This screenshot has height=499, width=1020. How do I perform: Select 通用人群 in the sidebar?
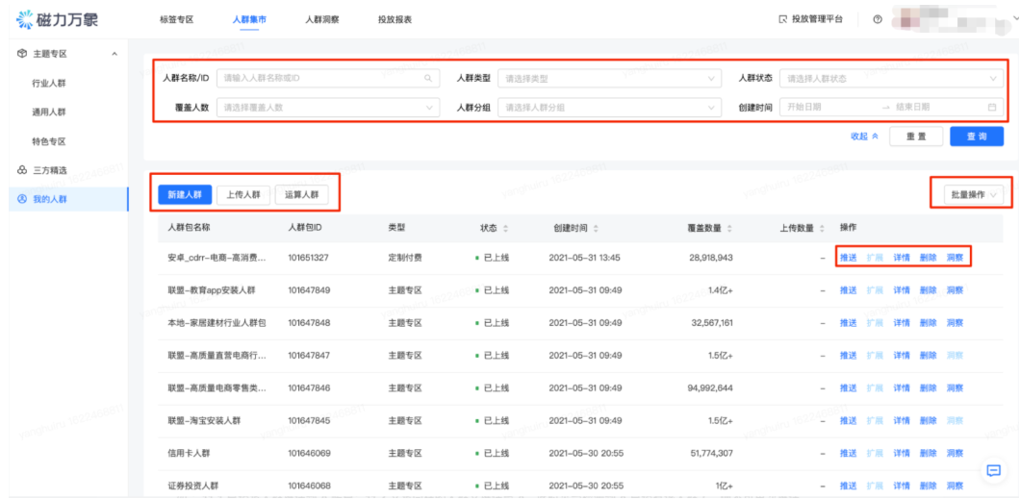coord(49,112)
